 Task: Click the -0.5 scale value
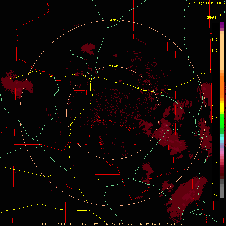click(x=214, y=173)
